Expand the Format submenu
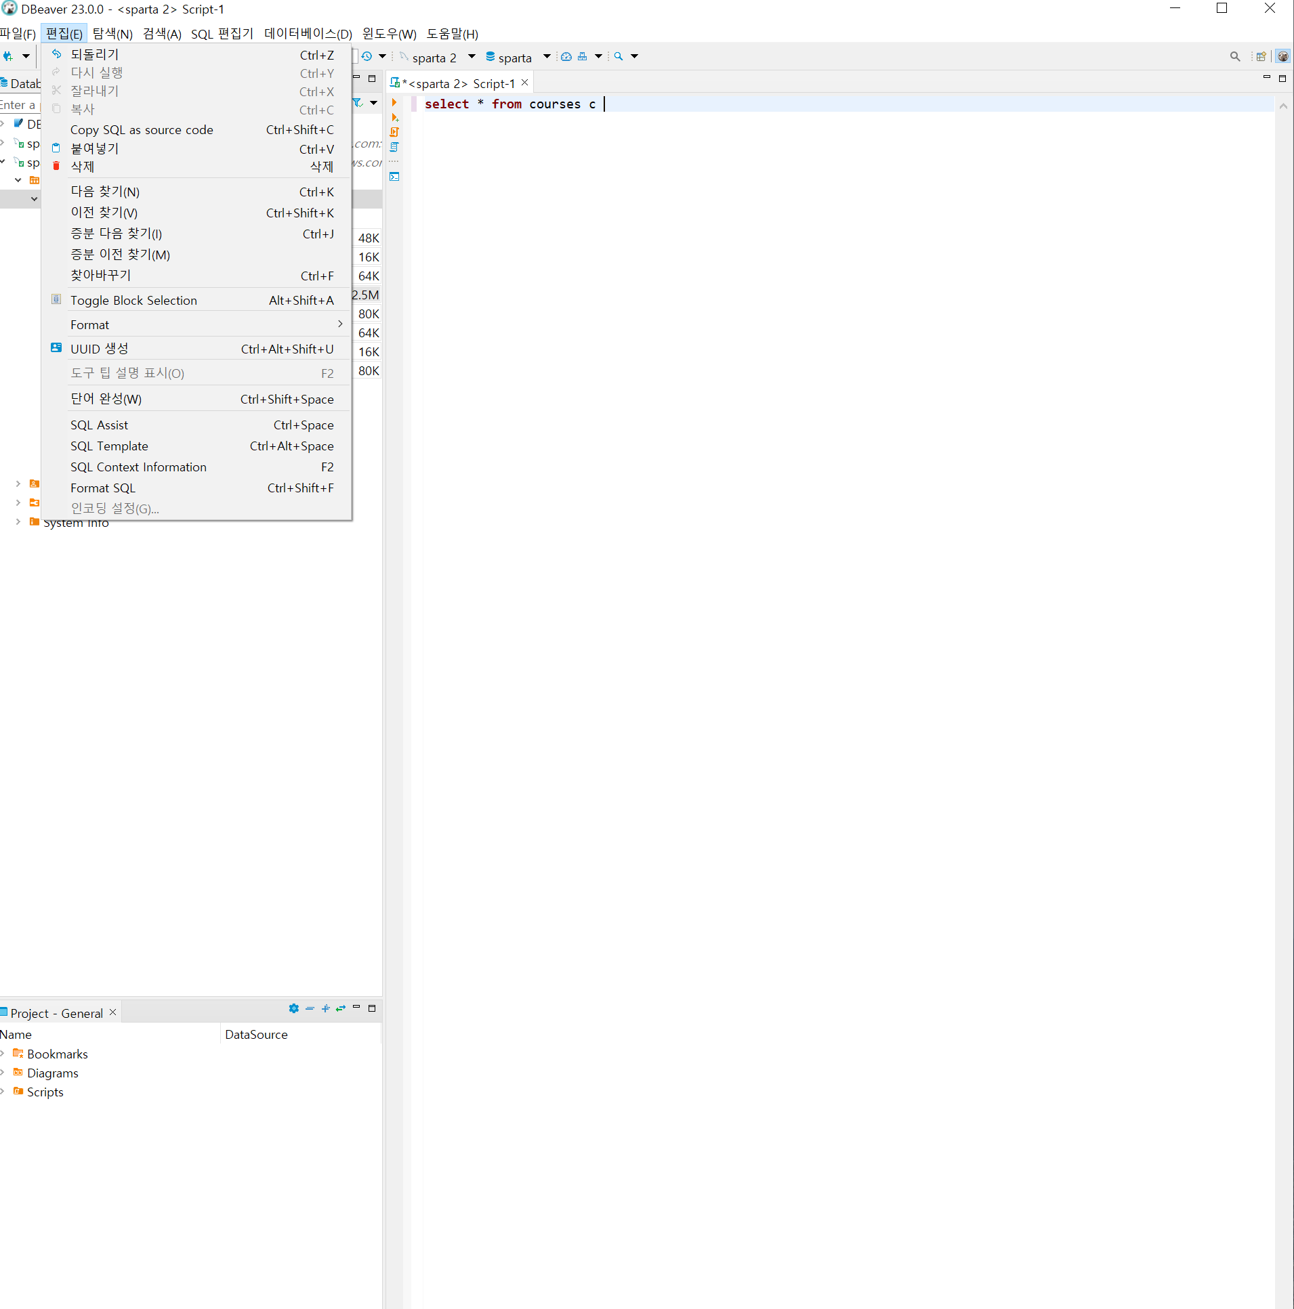1294x1309 pixels. tap(196, 324)
